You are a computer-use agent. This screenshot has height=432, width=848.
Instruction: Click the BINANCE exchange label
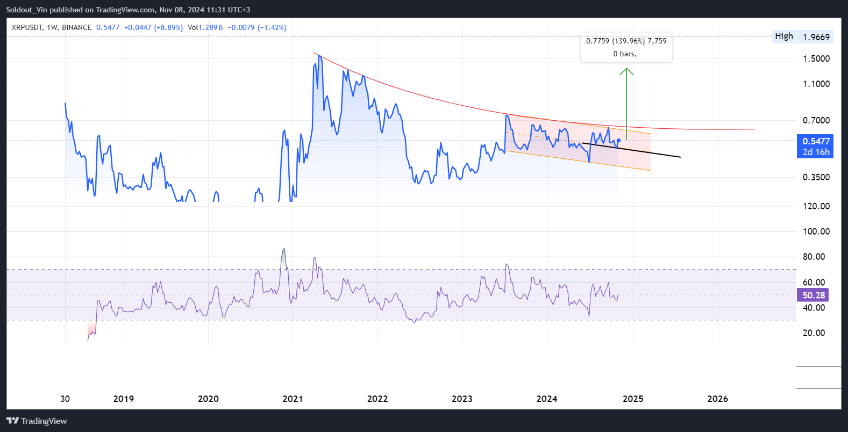coord(76,27)
